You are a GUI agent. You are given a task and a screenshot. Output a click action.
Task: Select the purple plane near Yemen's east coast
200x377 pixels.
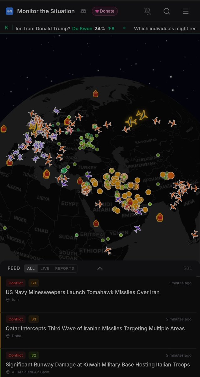point(137,229)
